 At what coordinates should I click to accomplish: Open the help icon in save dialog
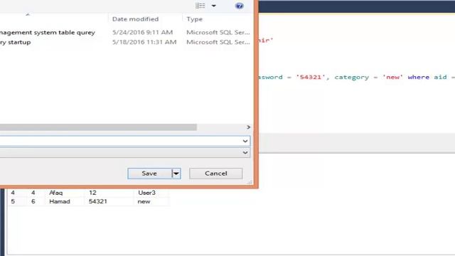click(x=239, y=6)
